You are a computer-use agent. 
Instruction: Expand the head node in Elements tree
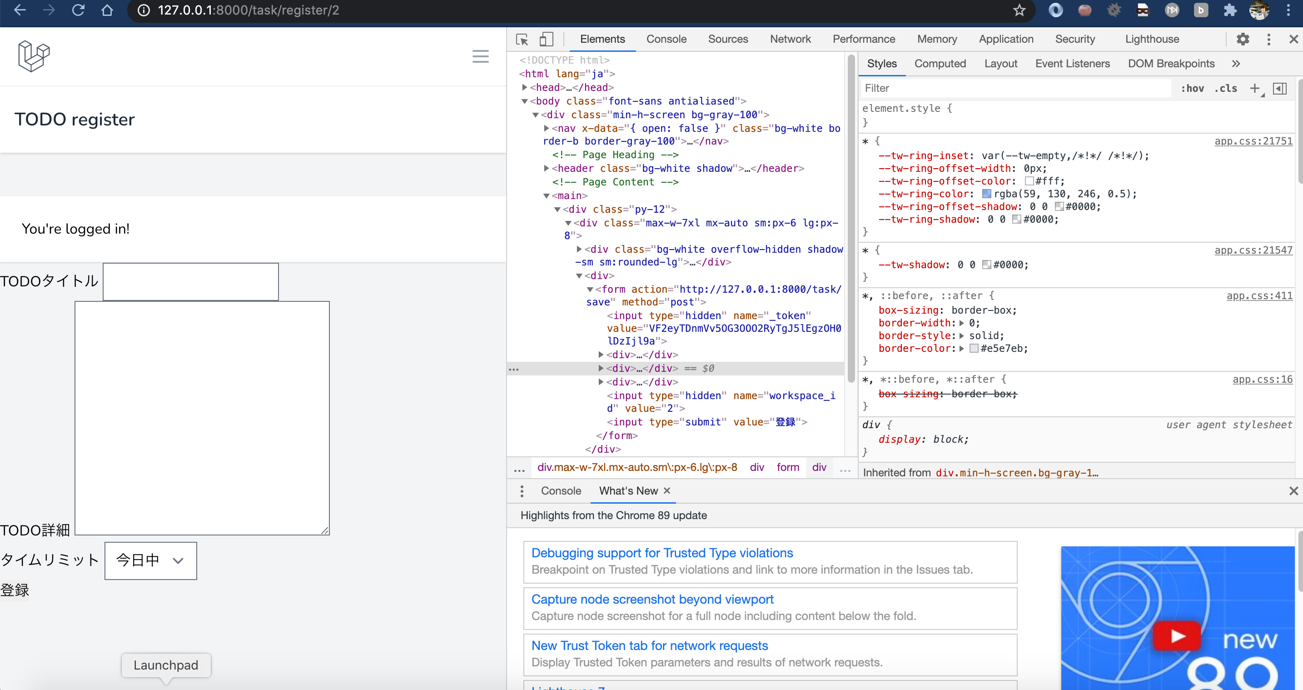(525, 87)
